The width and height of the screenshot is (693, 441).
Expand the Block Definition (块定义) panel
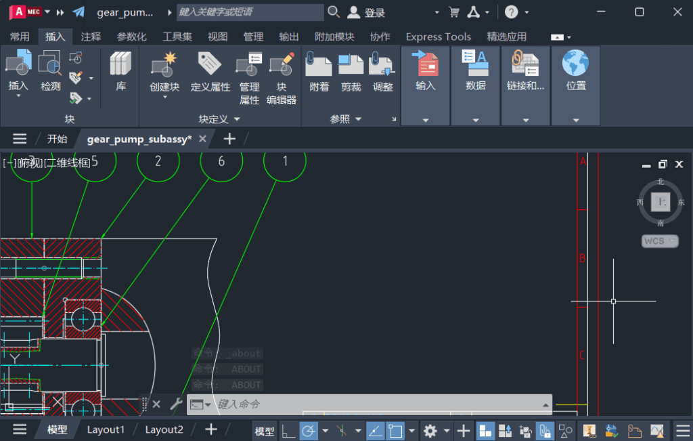[x=219, y=119]
